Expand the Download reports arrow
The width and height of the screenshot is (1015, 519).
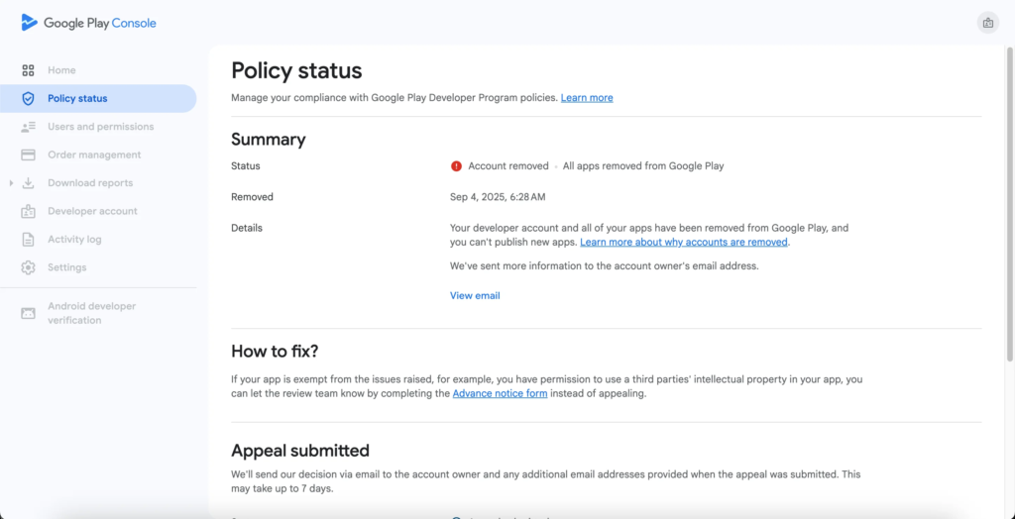[11, 183]
